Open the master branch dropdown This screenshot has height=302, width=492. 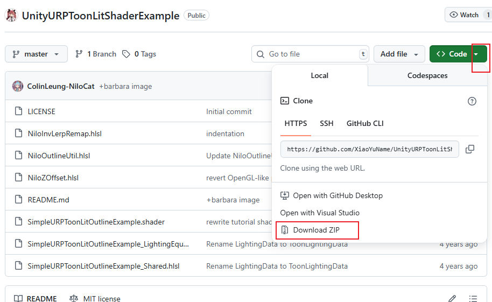(x=36, y=54)
